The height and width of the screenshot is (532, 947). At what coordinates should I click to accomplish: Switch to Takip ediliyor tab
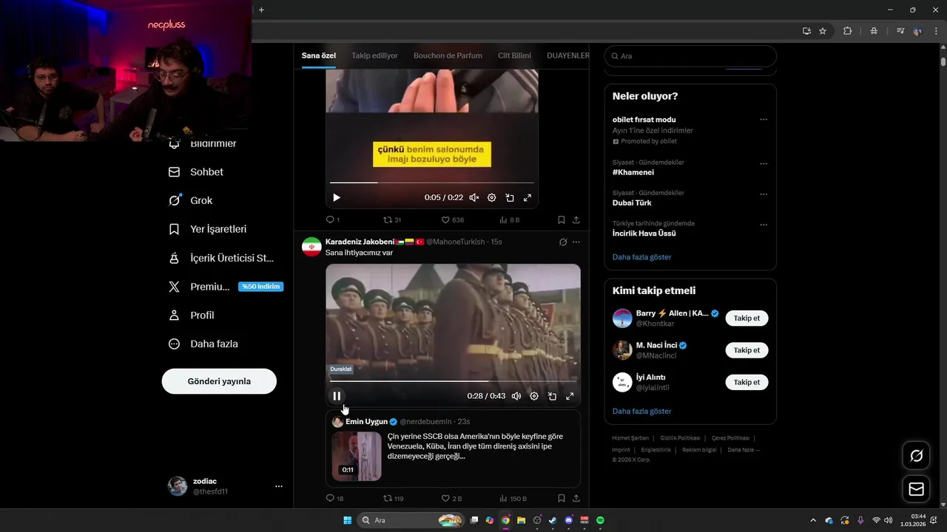pyautogui.click(x=374, y=55)
